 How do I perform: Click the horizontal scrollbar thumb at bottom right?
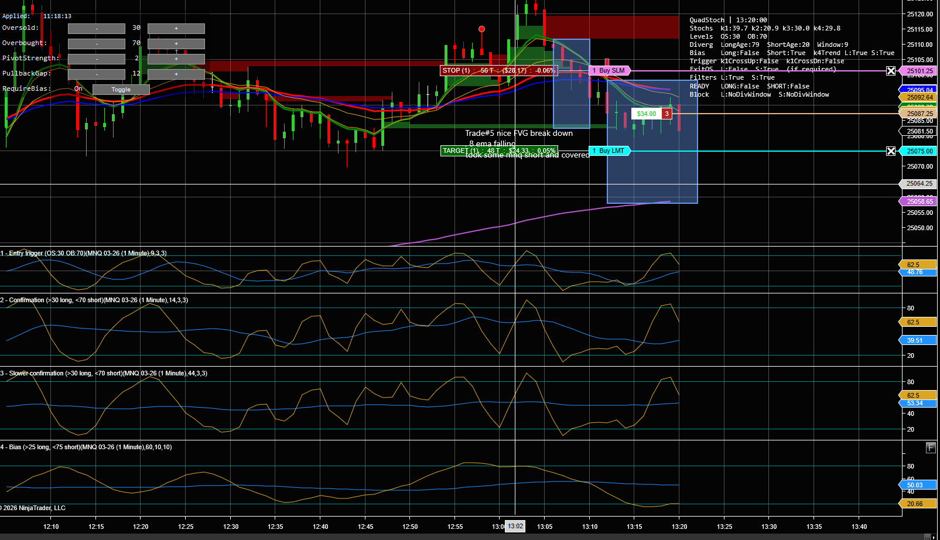pyautogui.click(x=927, y=536)
